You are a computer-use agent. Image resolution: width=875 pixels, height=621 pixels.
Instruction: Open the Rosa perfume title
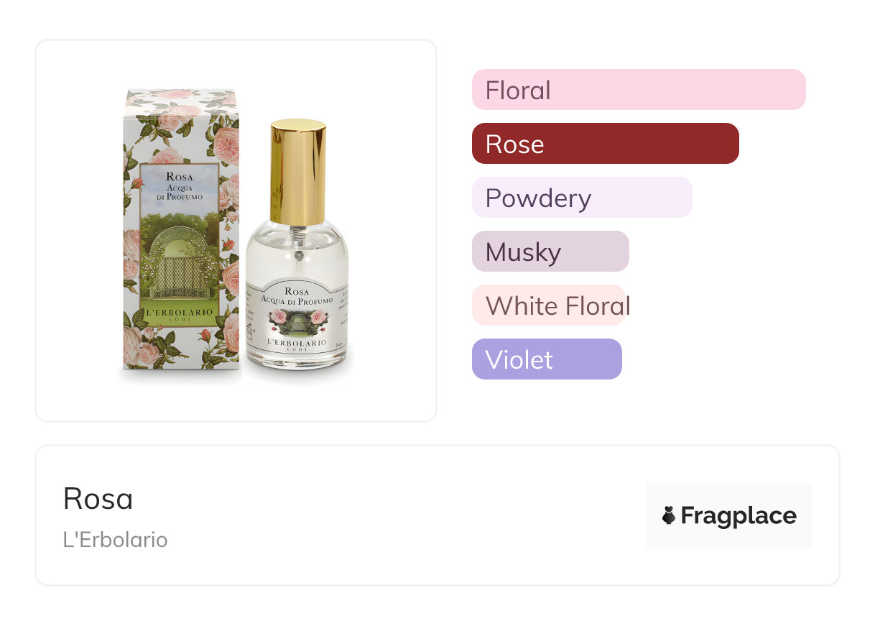point(98,499)
